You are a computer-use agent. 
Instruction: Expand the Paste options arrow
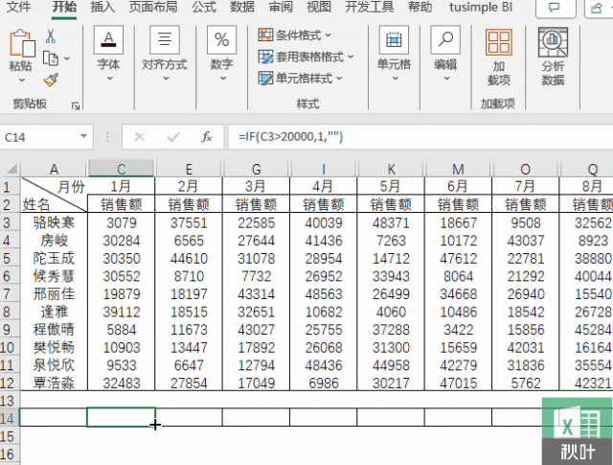(22, 81)
